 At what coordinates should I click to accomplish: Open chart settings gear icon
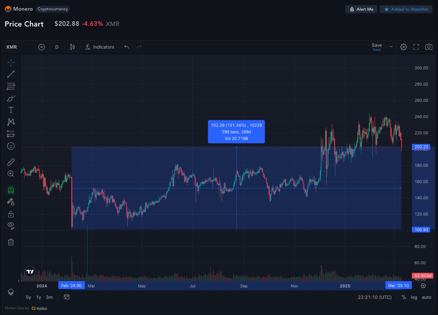[403, 47]
